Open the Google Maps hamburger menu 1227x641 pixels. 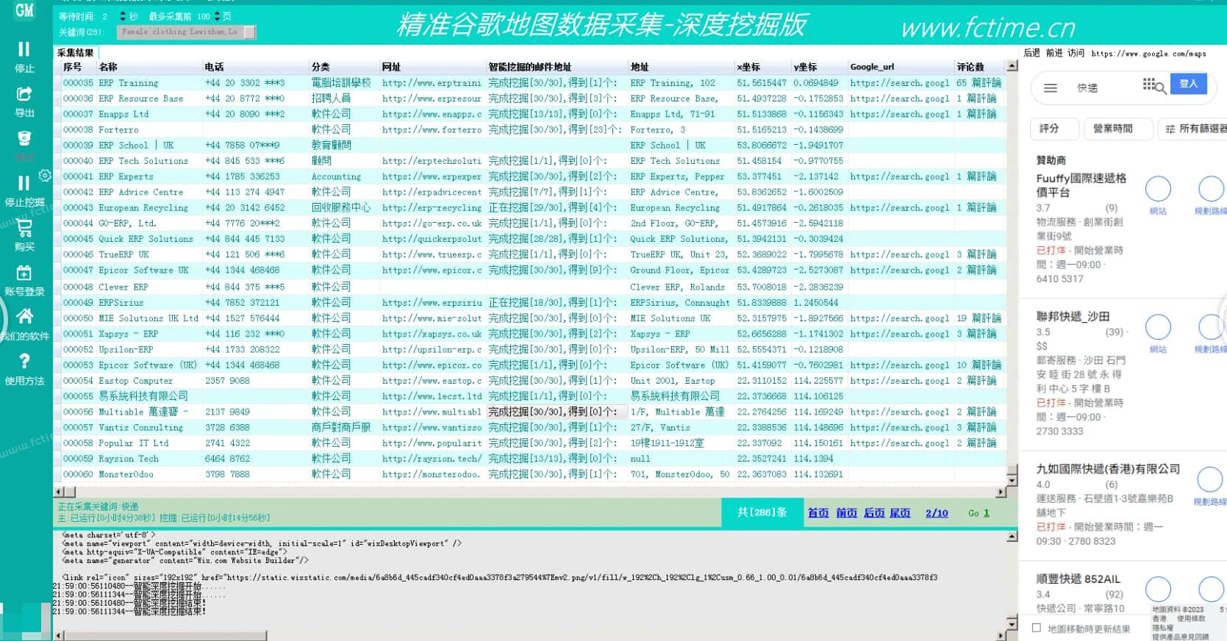click(x=1051, y=88)
